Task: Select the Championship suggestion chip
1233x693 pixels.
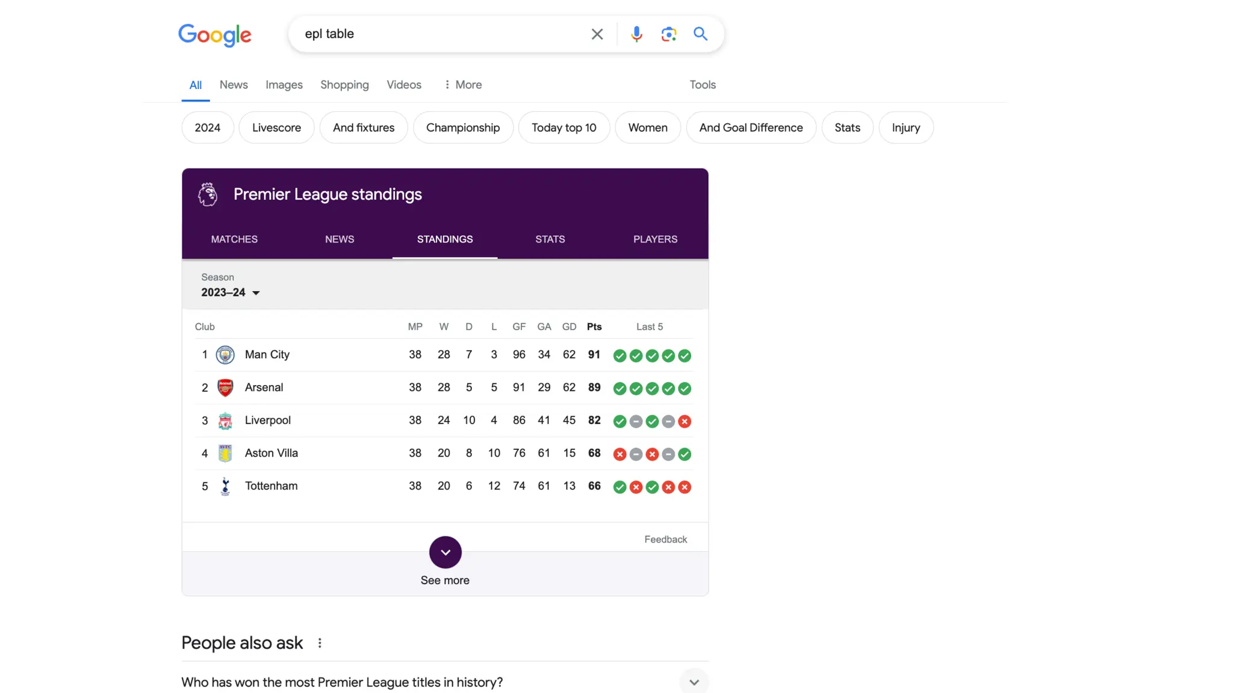Action: (462, 128)
